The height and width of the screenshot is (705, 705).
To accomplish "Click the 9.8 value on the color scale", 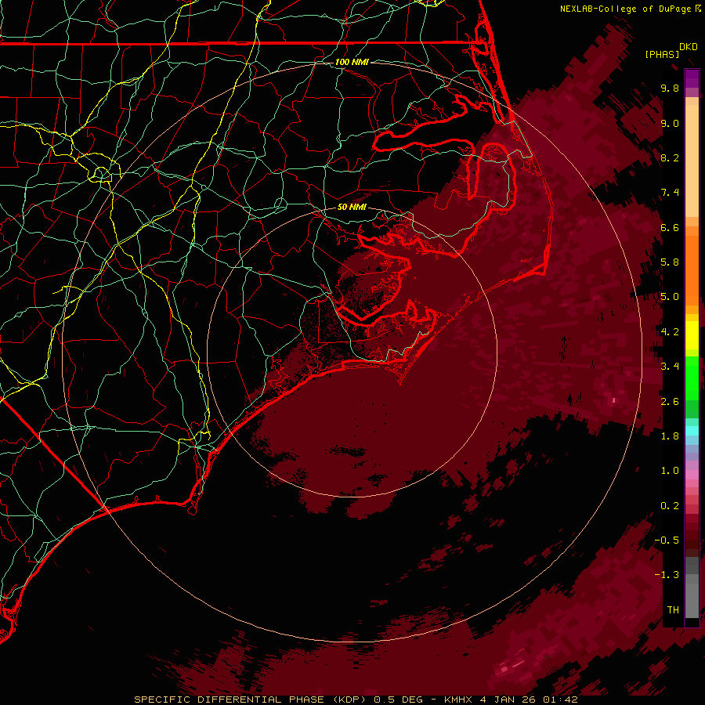I will coord(670,88).
